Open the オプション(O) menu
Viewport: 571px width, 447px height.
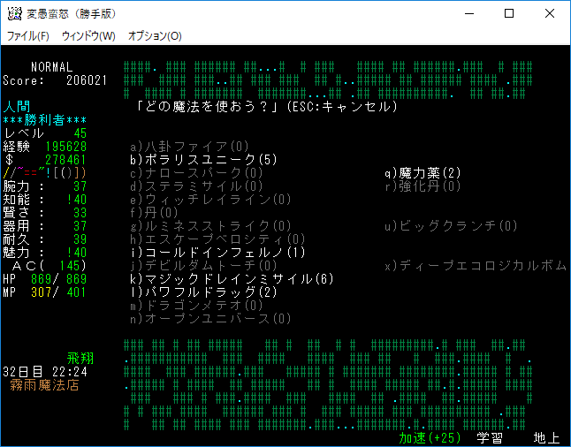pos(155,36)
